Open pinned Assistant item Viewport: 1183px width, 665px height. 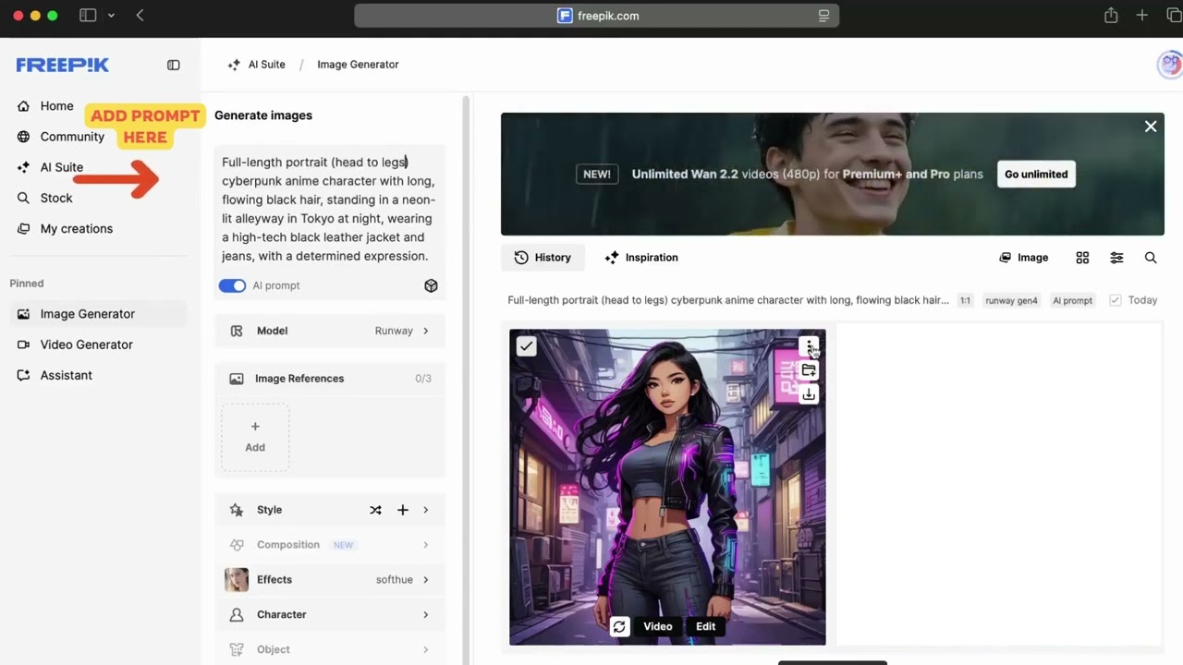97,375
